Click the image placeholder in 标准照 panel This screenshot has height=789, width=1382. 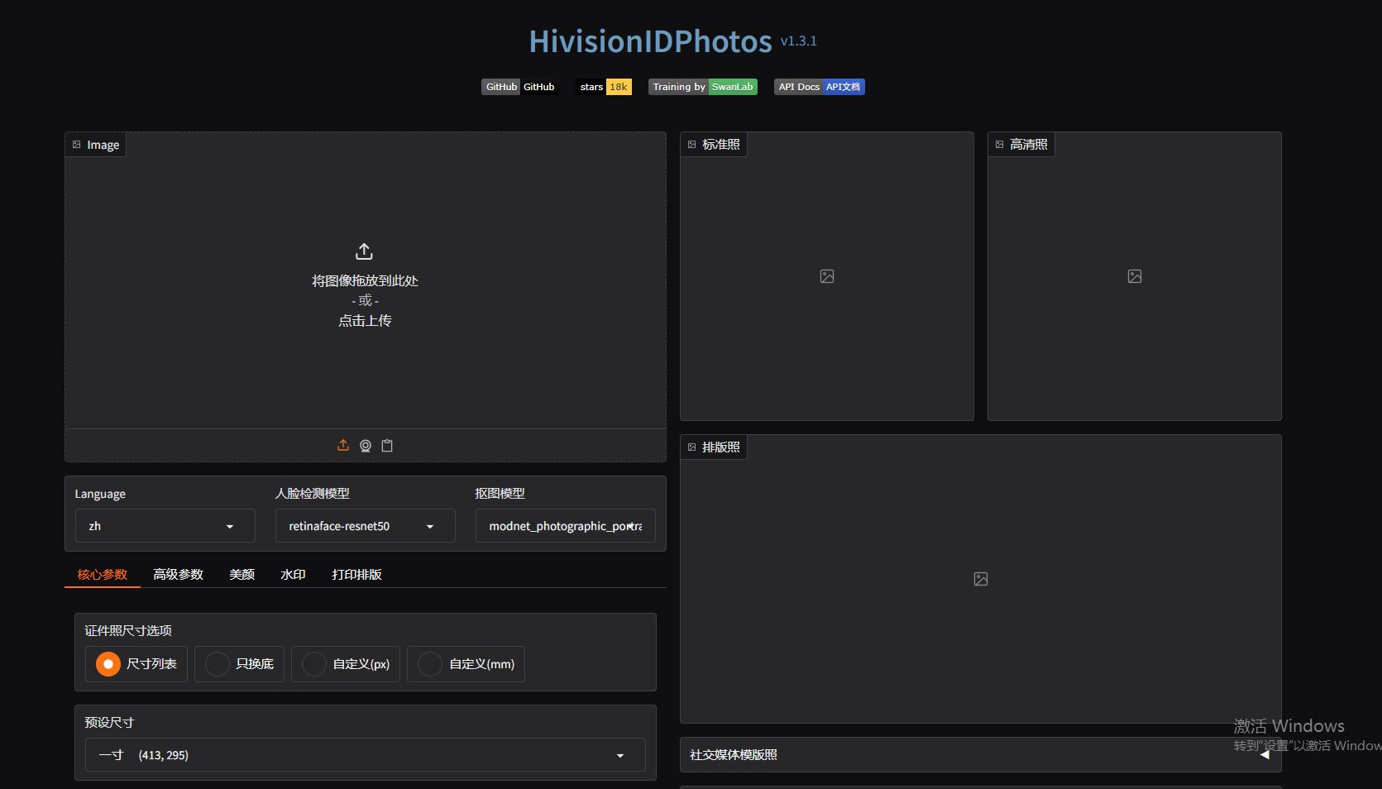(x=827, y=276)
